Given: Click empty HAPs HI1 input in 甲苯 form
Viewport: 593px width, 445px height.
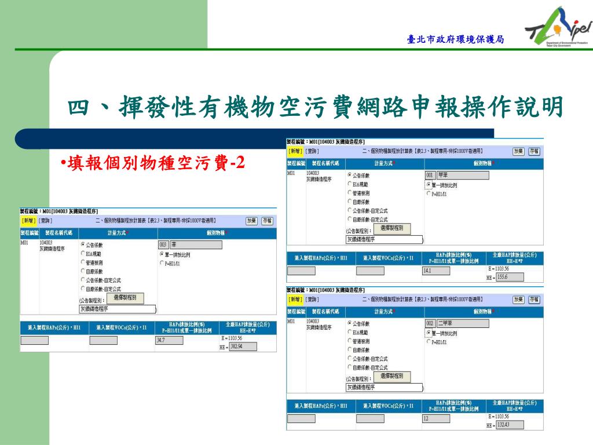Looking at the screenshot, I should coord(301,271).
